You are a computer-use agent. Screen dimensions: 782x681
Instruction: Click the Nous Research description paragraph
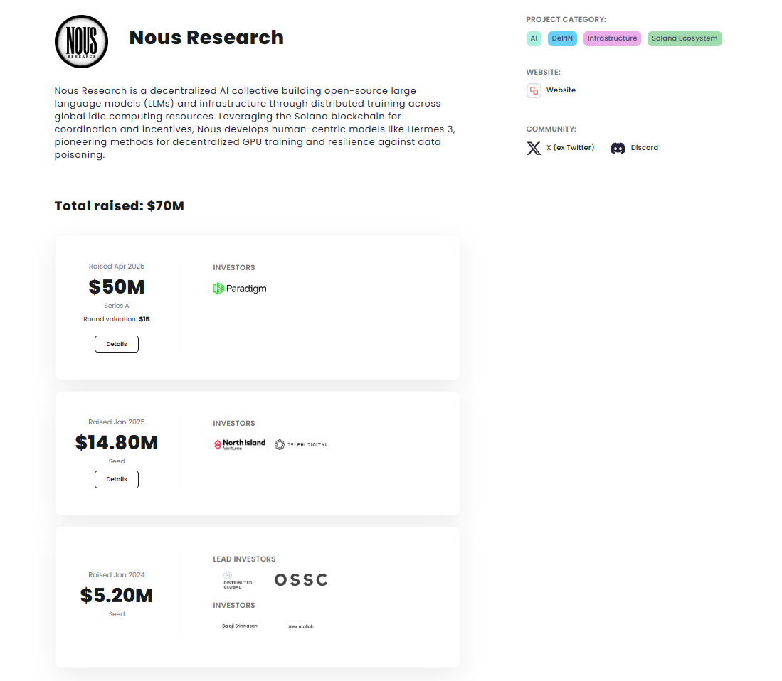click(x=255, y=122)
